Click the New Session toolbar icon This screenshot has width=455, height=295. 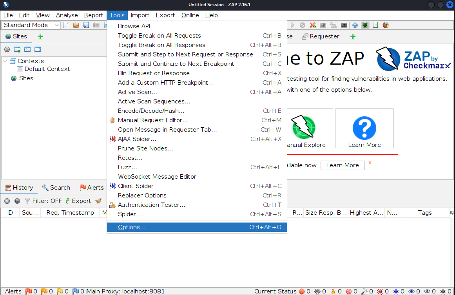66,25
